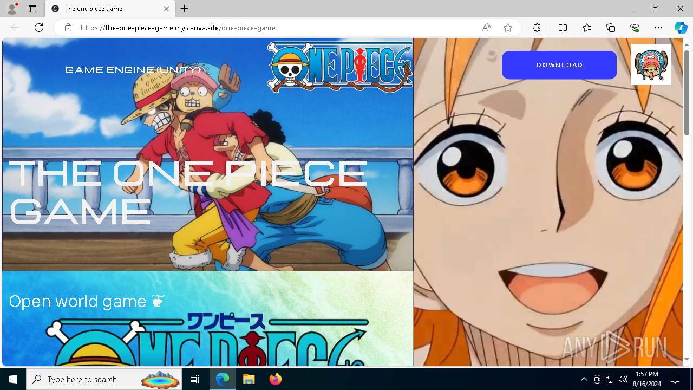Click the Chopper avatar thumbnail
The image size is (693, 390).
pyautogui.click(x=651, y=64)
